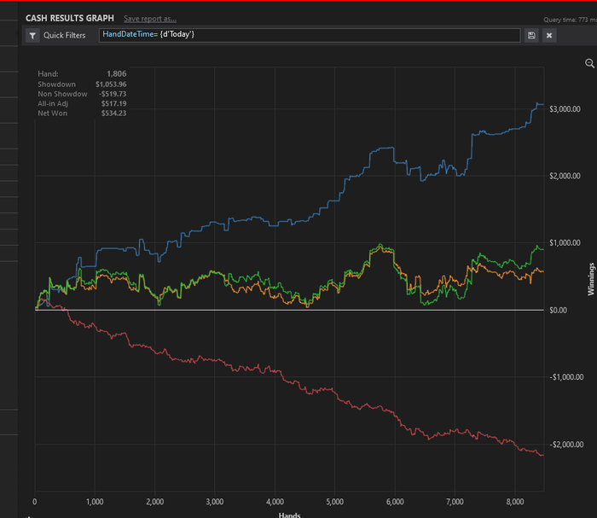Click the magnifier zoom icon above graph
The image size is (597, 518).
[x=589, y=63]
